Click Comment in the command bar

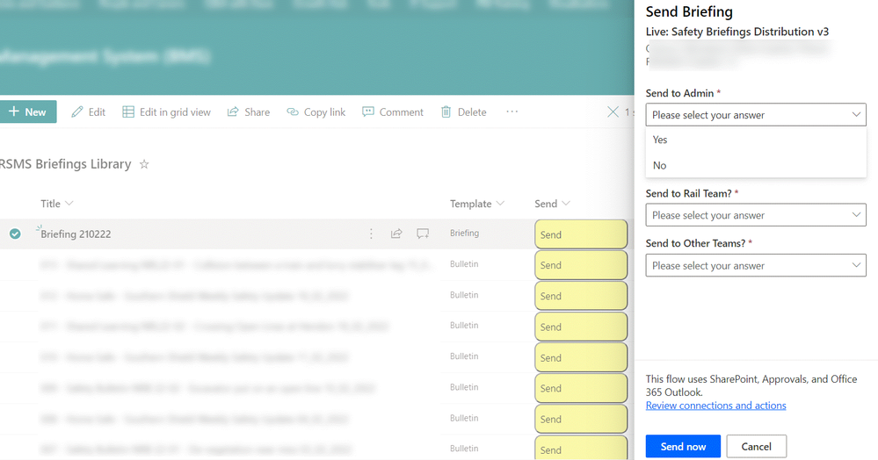(393, 111)
